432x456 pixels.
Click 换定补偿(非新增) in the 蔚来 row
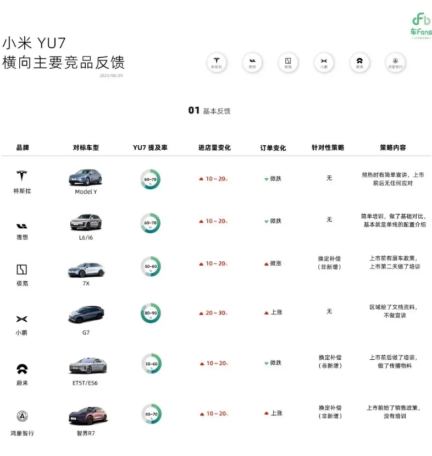point(330,361)
